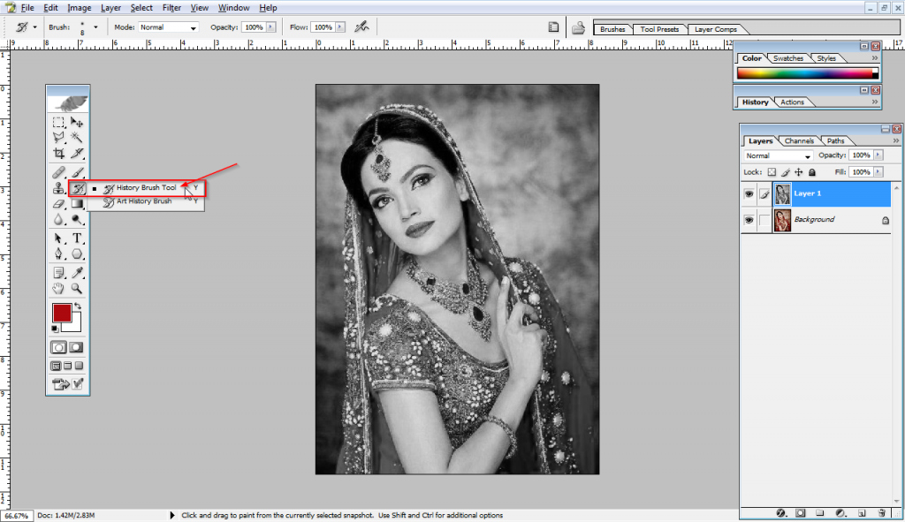Image resolution: width=905 pixels, height=522 pixels.
Task: Open the painting Mode dropdown in options bar
Action: [x=168, y=27]
